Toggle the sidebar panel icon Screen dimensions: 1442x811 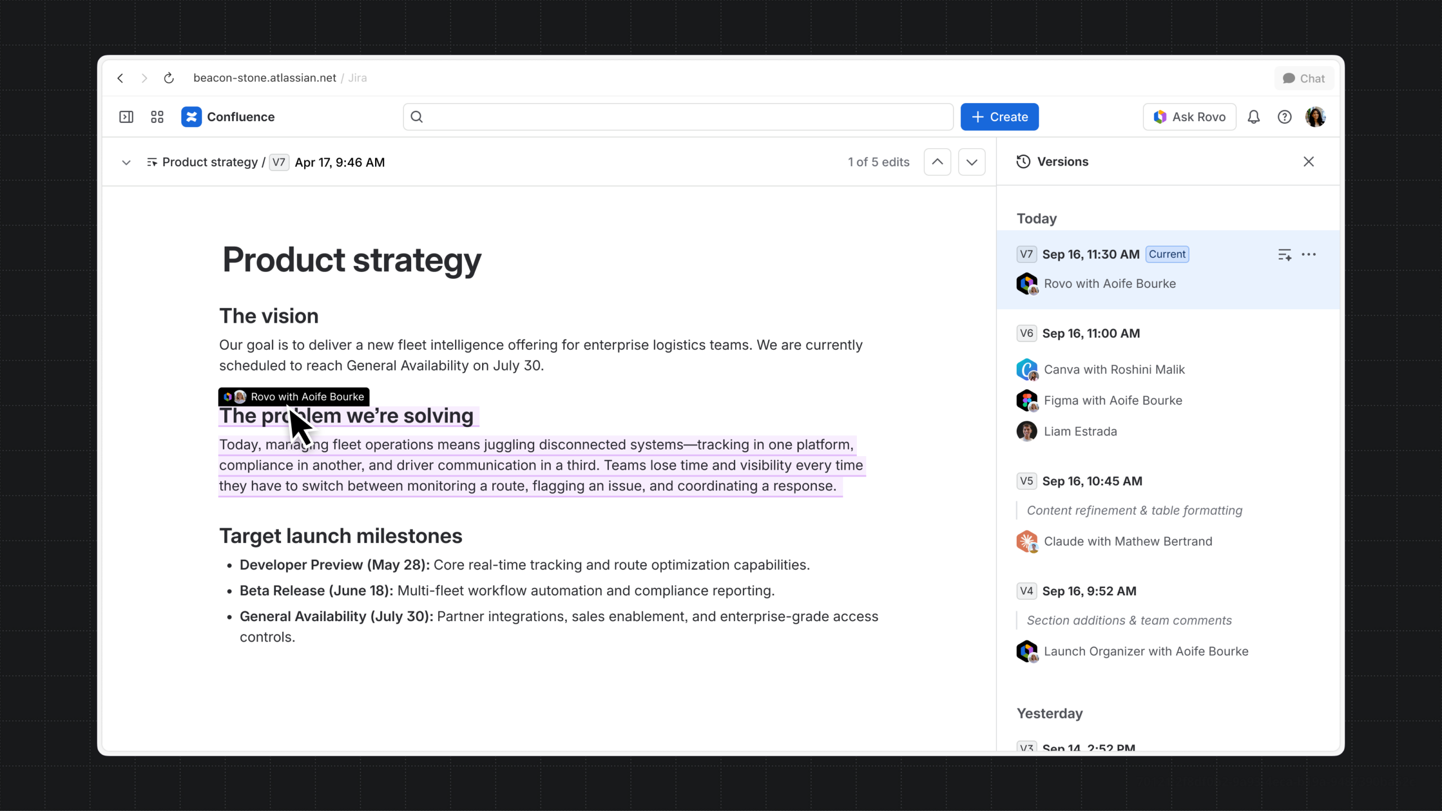click(126, 117)
